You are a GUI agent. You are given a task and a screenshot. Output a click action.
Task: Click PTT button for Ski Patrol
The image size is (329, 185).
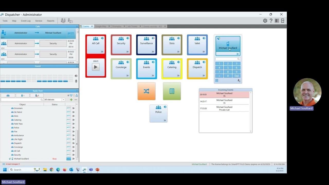pyautogui.click(x=69, y=112)
